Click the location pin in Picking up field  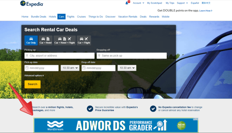click(x=27, y=56)
